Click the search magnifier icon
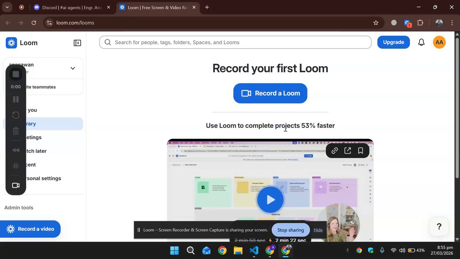Viewport: 460px width, 259px height. point(107,42)
